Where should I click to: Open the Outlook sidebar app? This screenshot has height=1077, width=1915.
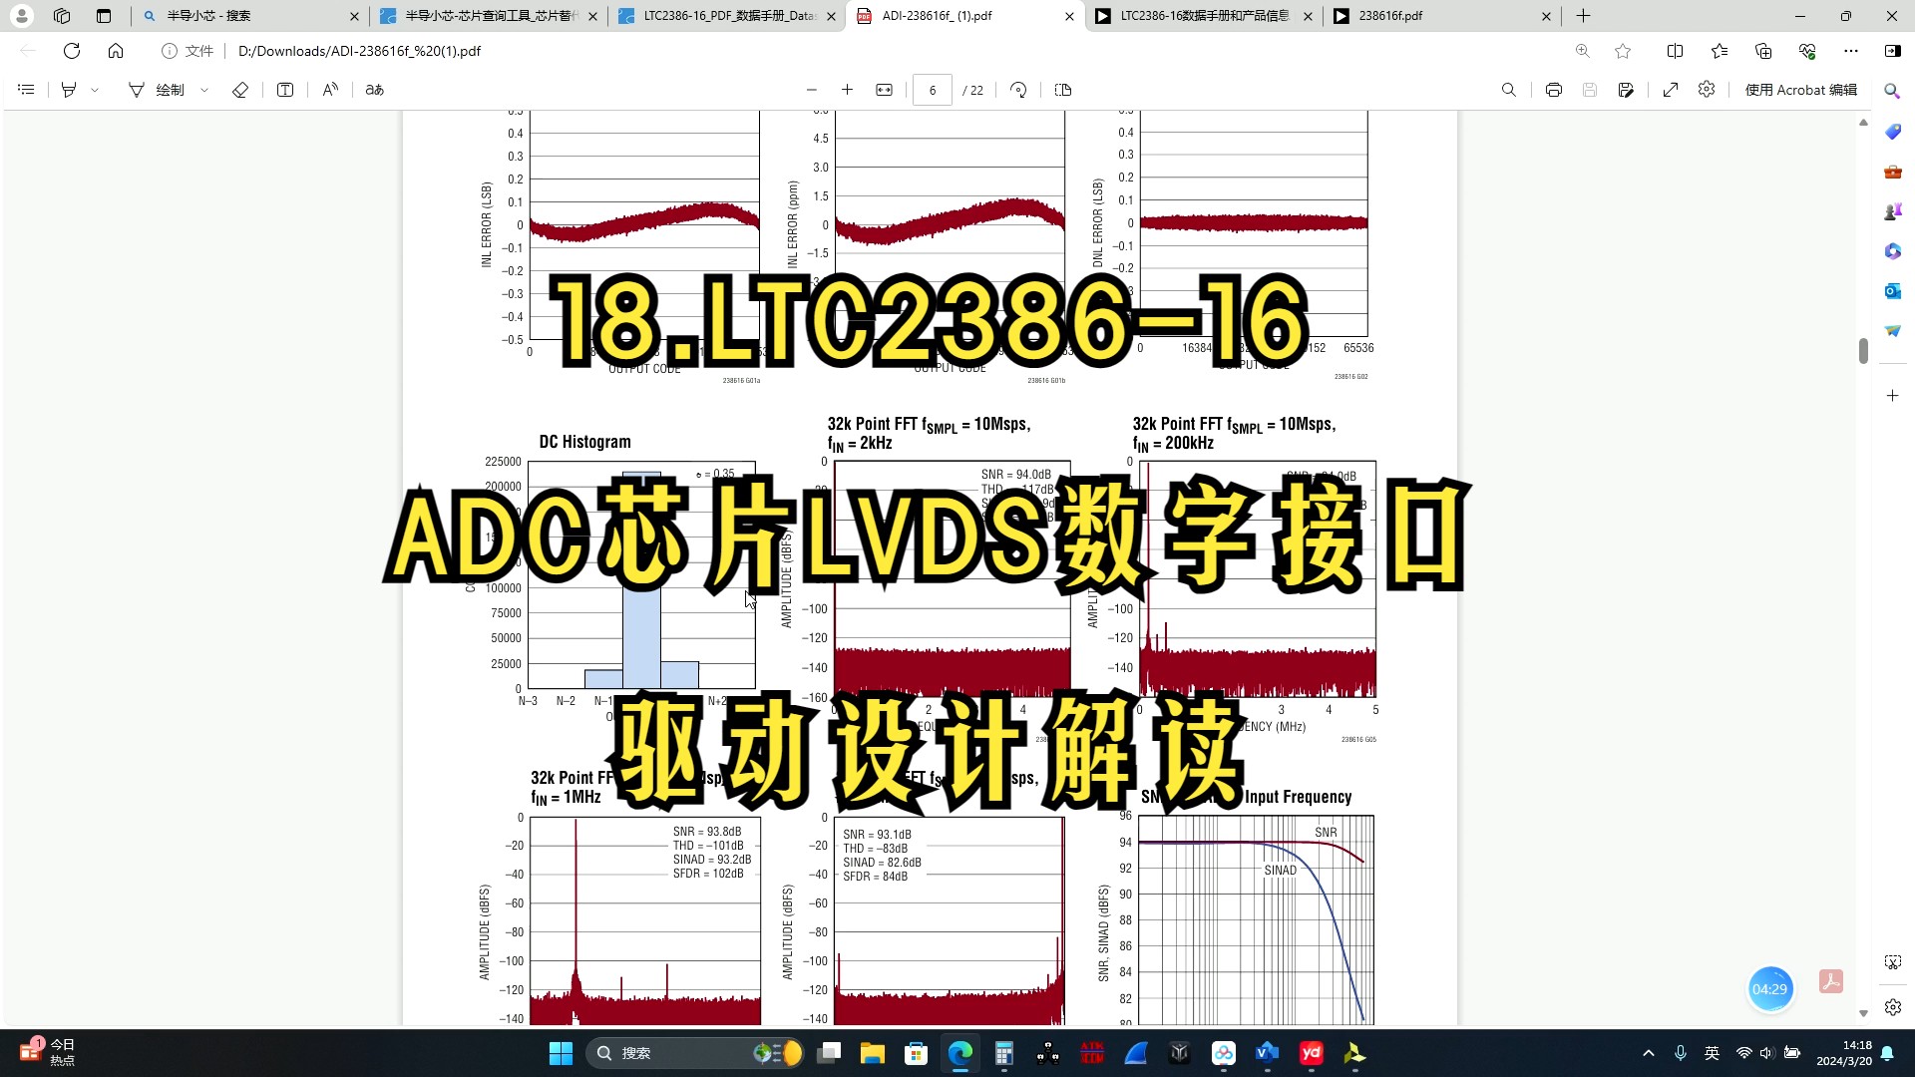(1892, 291)
